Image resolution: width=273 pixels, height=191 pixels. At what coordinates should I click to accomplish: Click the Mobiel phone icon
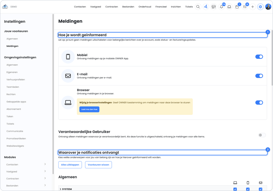coord(68,57)
